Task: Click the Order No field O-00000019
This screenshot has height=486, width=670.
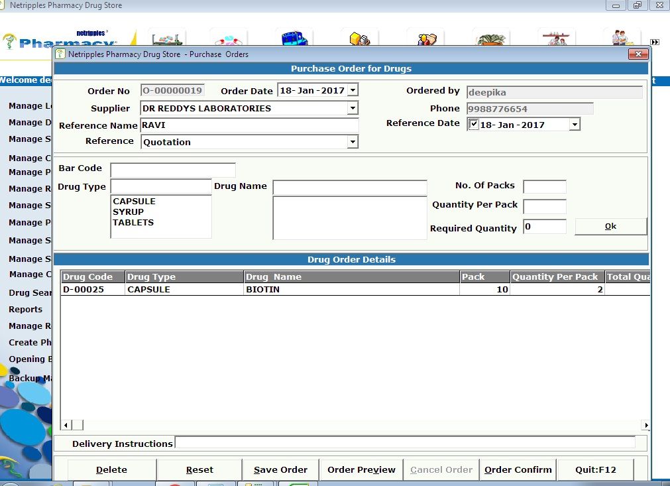Action: (172, 90)
